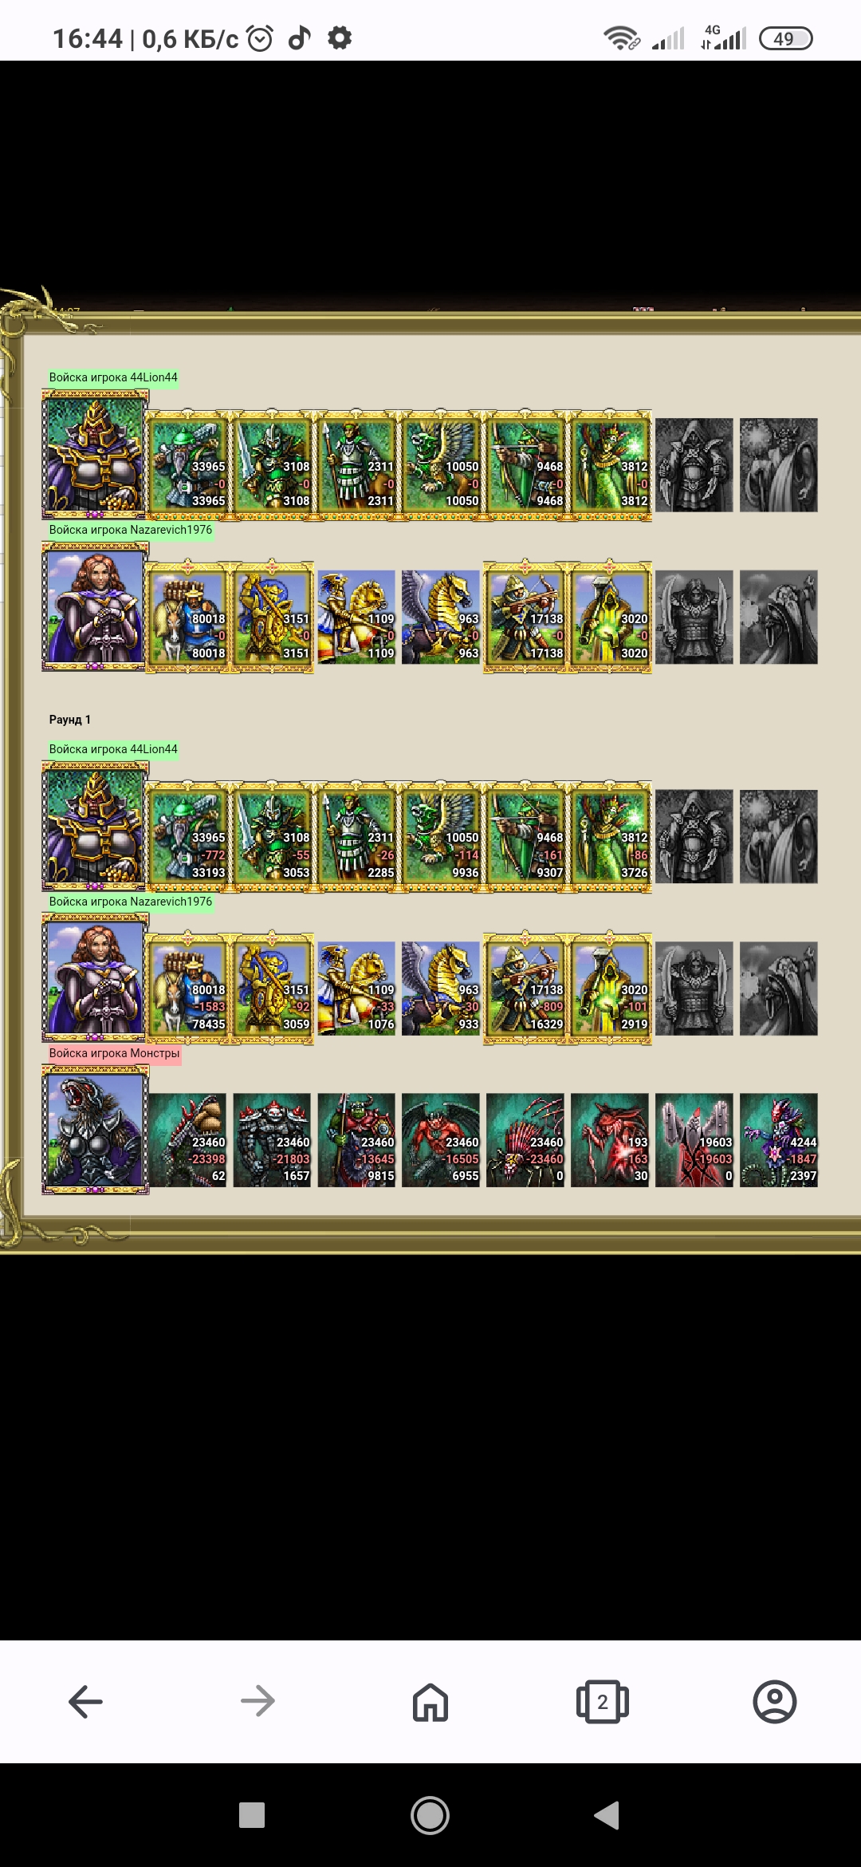Screen dimensions: 861x1867
Task: Click the monster unit with 19603 losses
Action: [x=694, y=1140]
